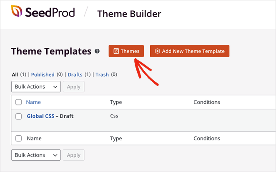Click the plus icon on Add New Theme Template
The height and width of the screenshot is (172, 276).
click(157, 51)
